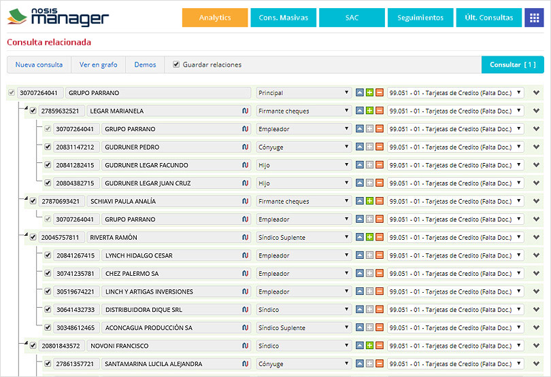Image resolution: width=551 pixels, height=377 pixels.
Task: Uncheck the DISTRIBUIDORA DIQUE SRL checkbox
Action: (48, 309)
